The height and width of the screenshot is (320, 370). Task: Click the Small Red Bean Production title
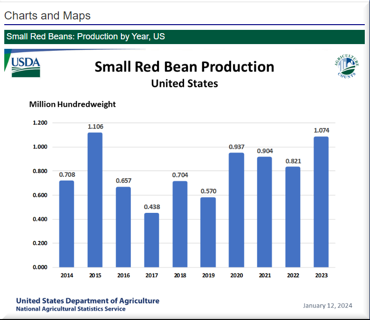coord(184,67)
